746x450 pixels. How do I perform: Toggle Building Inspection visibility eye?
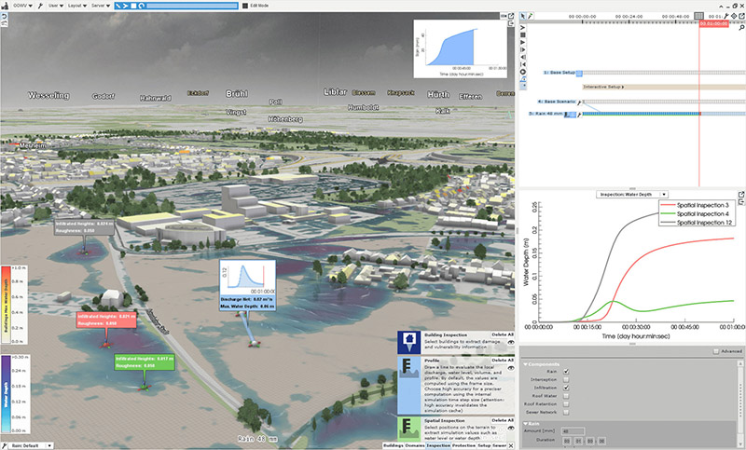510,342
